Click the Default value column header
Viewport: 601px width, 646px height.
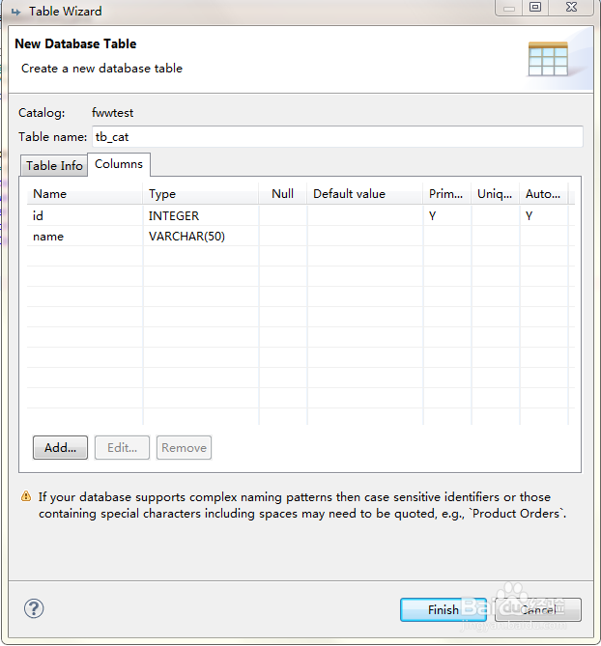click(365, 194)
